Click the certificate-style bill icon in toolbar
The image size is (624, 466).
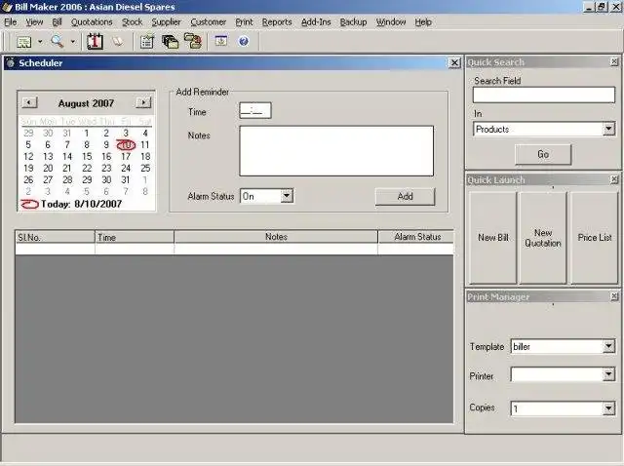23,41
